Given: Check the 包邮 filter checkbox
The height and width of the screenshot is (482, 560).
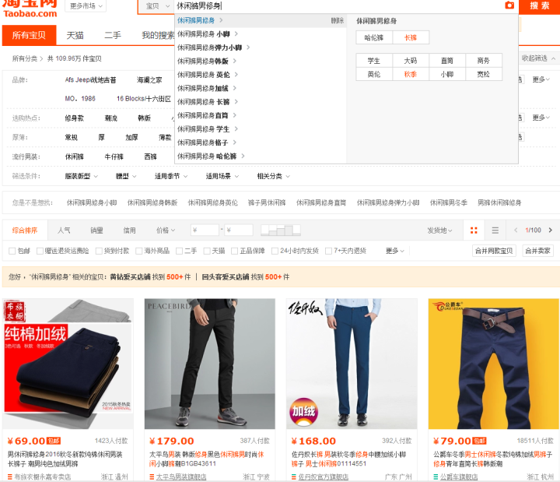Looking at the screenshot, I should (12, 251).
